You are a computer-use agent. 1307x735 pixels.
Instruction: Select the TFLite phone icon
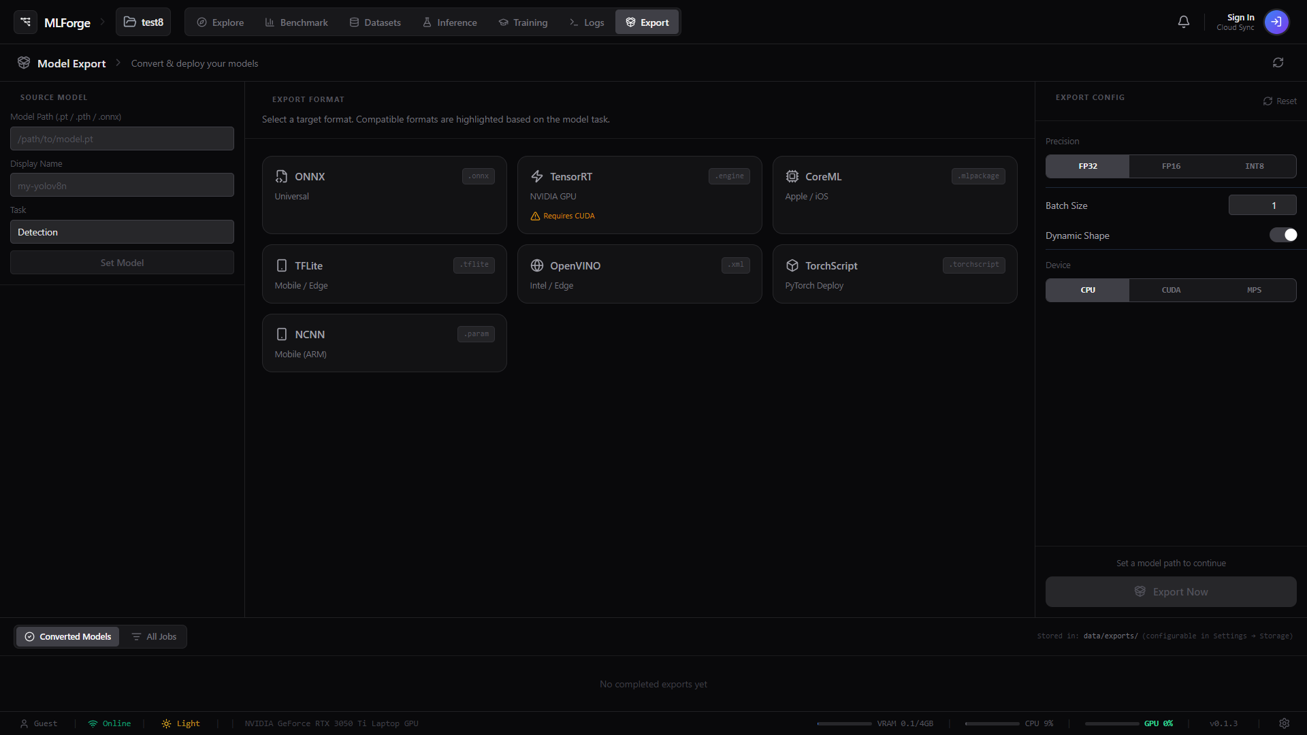point(282,265)
